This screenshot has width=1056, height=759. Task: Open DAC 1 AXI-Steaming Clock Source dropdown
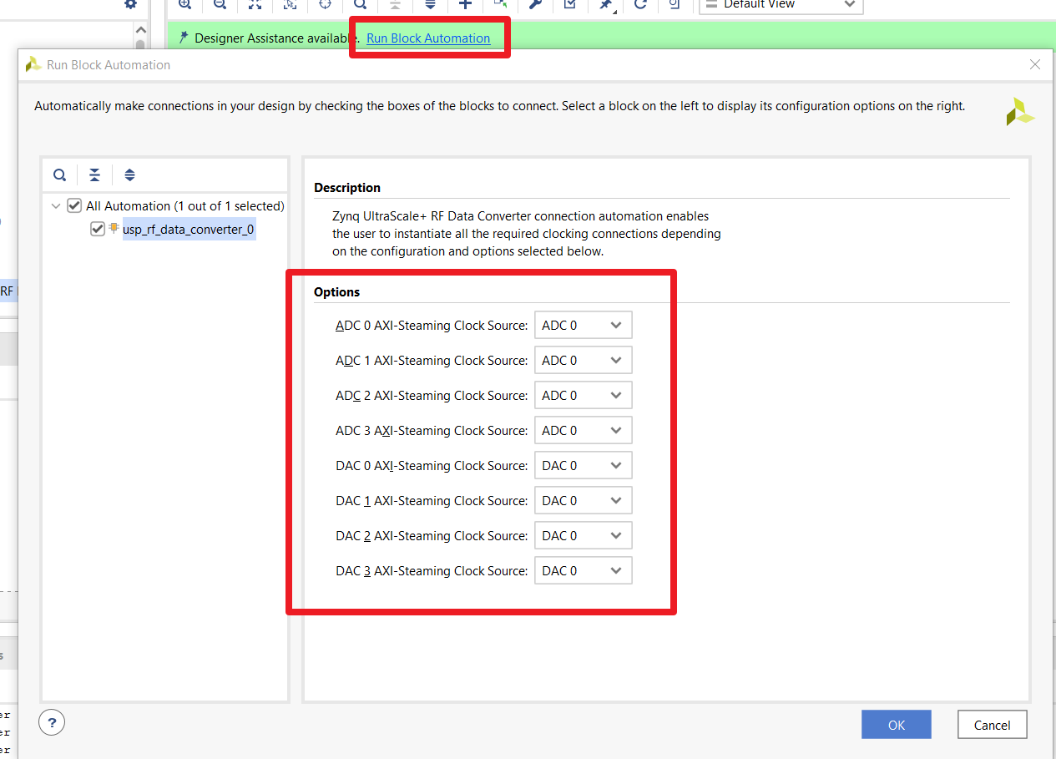(x=583, y=501)
